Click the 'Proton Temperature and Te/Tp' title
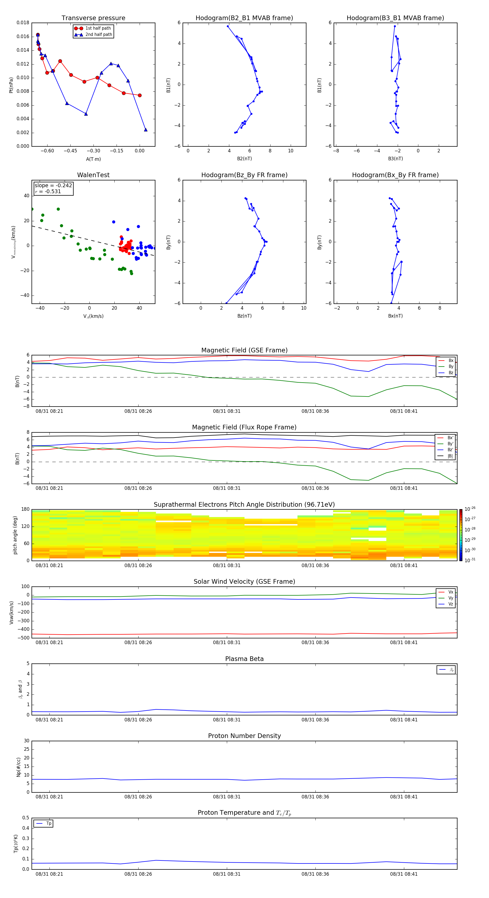 point(244,813)
